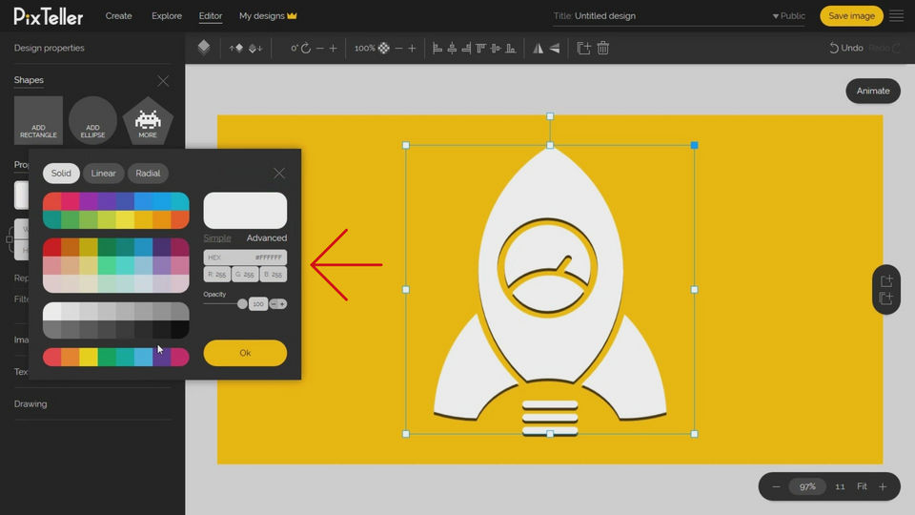Click the Undo button
The width and height of the screenshot is (915, 515).
846,48
